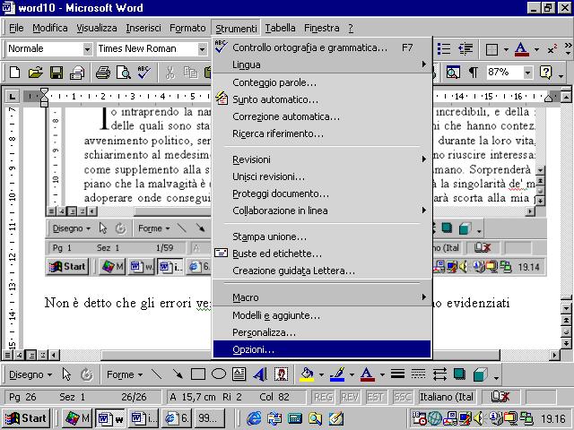Open the Normale style dropdown
This screenshot has width=574, height=430.
pos(87,49)
